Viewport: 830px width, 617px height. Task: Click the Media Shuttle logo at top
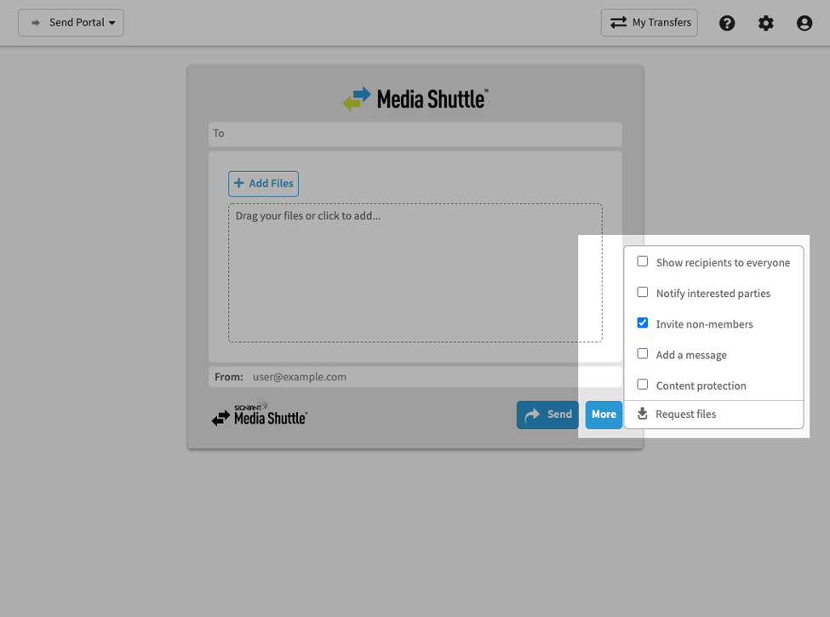click(x=415, y=99)
